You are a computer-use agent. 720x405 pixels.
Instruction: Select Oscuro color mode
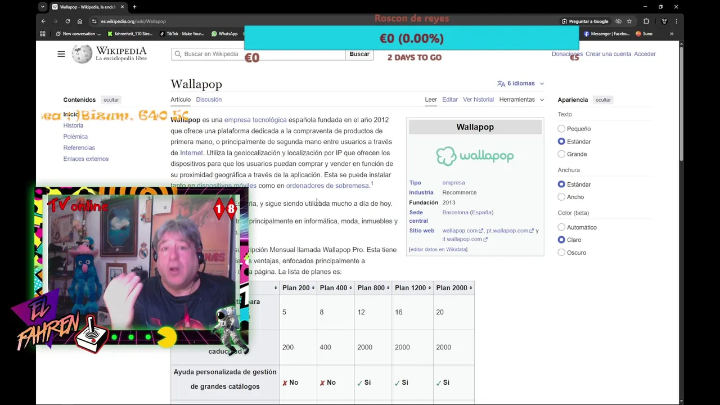[561, 253]
